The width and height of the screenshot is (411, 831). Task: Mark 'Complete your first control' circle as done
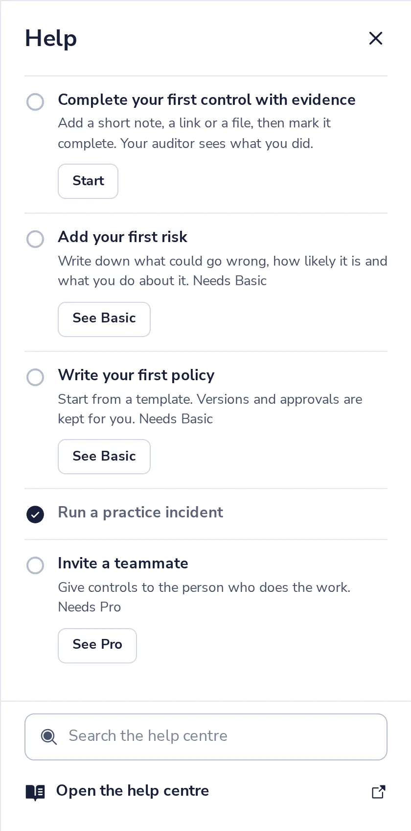[x=35, y=102]
